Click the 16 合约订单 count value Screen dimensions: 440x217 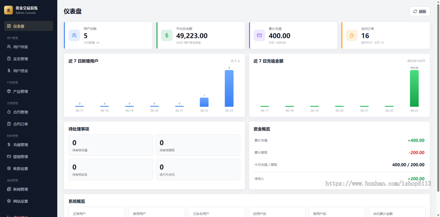[x=365, y=36]
